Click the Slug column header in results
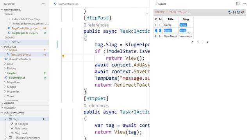The width and height of the screenshot is (250, 140). click(x=186, y=19)
